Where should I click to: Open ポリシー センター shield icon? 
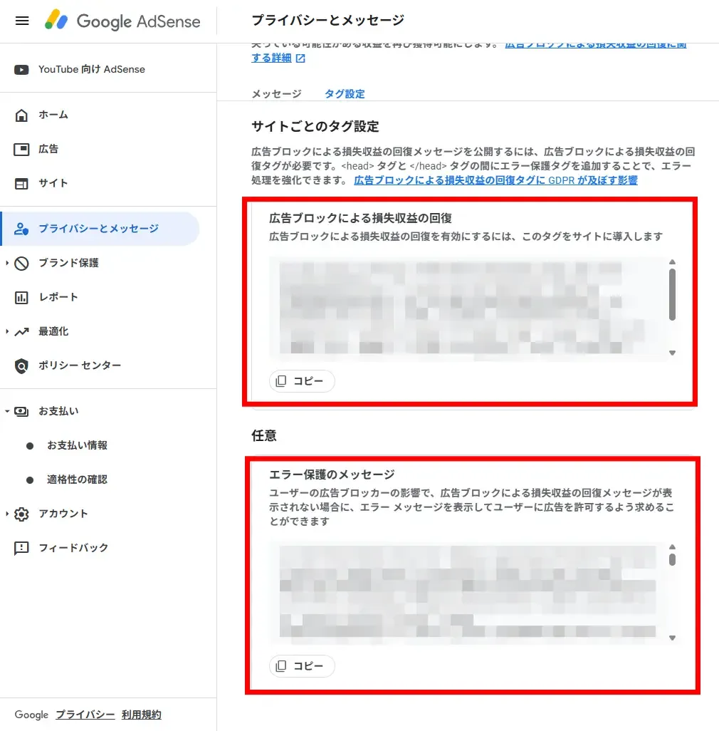(x=21, y=366)
